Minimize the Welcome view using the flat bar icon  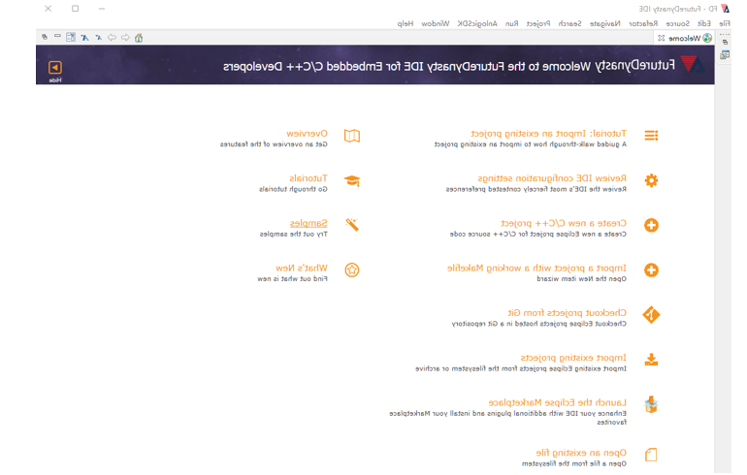(57, 36)
